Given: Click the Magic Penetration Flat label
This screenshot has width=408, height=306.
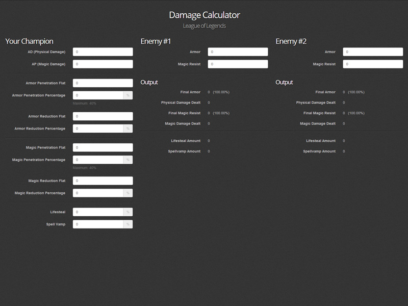Looking at the screenshot, I should 45,147.
